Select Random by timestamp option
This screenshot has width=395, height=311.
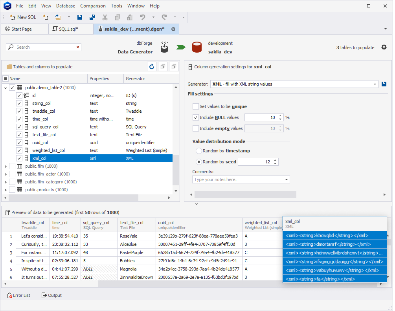199,151
